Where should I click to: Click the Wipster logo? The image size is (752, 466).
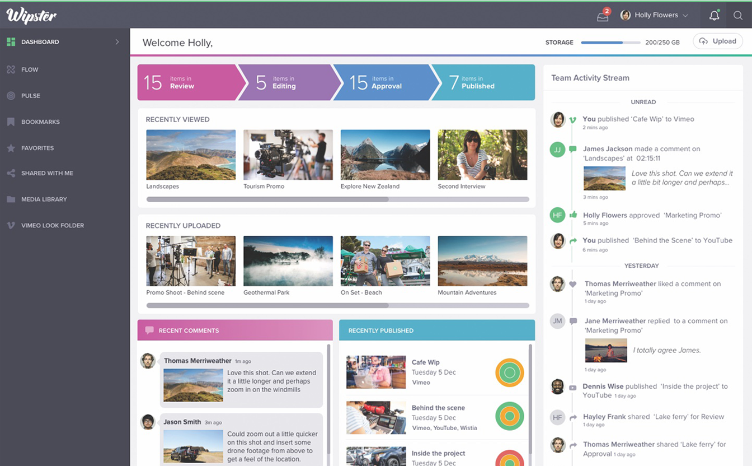click(31, 16)
